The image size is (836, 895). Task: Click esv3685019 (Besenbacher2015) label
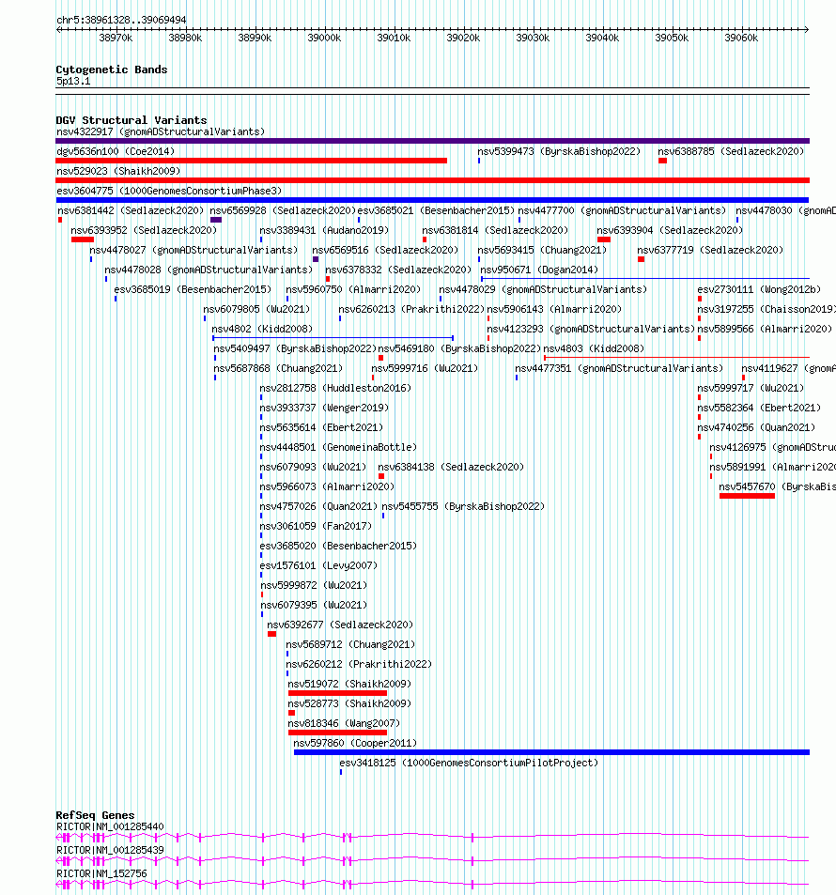click(x=193, y=289)
